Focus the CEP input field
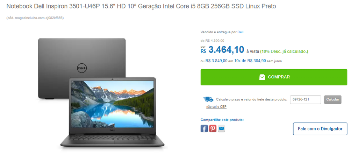This screenshot has height=161, width=358. (x=306, y=99)
